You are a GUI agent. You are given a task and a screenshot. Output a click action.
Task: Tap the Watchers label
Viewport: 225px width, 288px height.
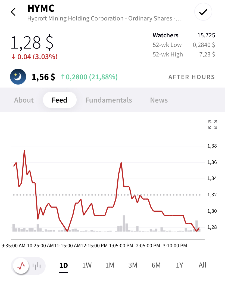165,35
